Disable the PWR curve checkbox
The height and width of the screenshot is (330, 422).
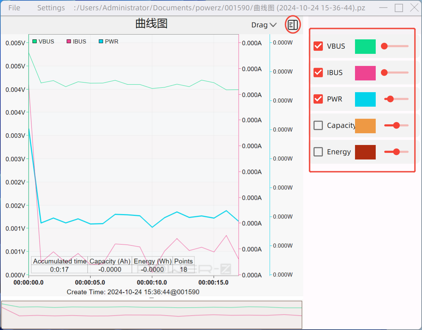318,99
